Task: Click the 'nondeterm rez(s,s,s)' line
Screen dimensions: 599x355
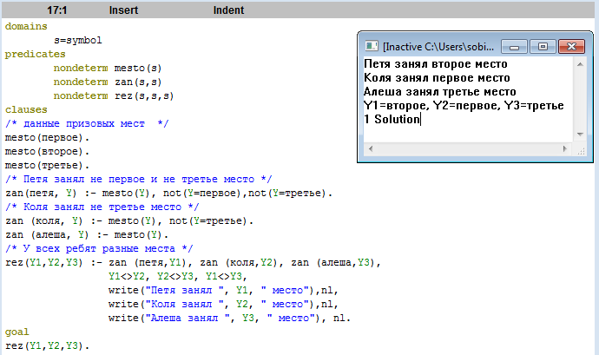Action: 114,96
